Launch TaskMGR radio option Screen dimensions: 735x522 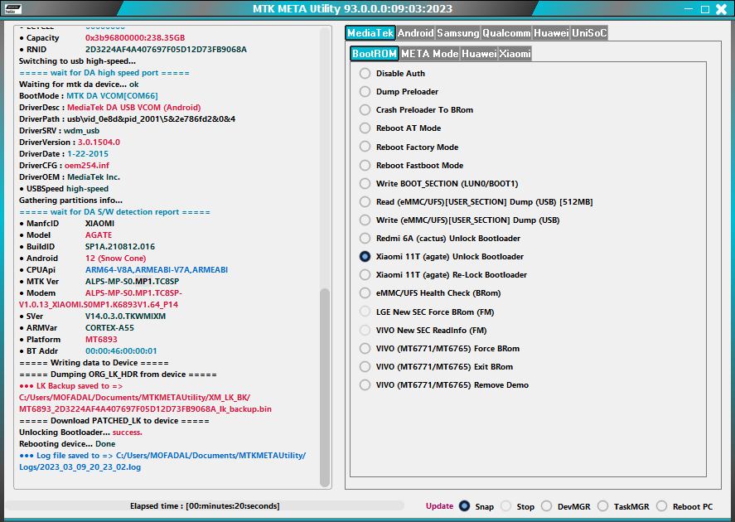(x=602, y=506)
